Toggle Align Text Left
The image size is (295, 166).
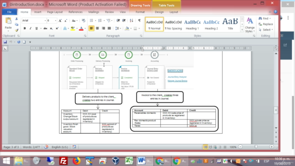coord(91,29)
